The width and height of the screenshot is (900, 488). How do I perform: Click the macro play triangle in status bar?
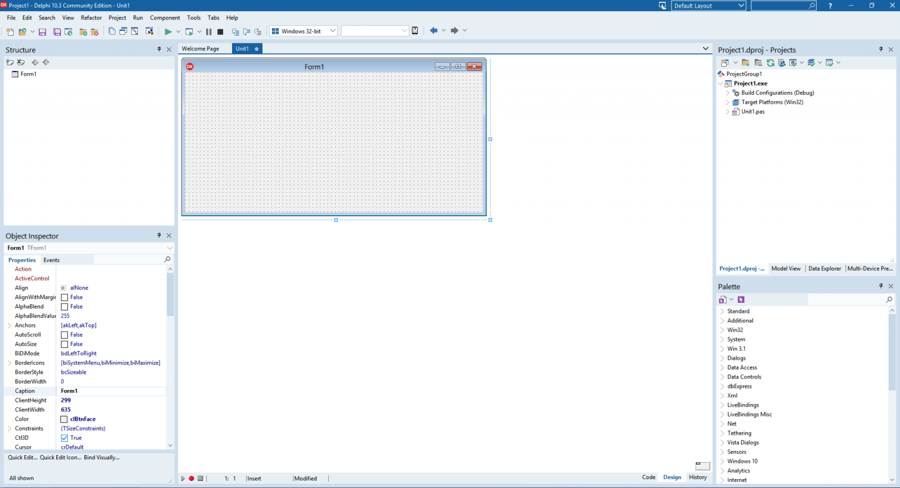click(183, 479)
